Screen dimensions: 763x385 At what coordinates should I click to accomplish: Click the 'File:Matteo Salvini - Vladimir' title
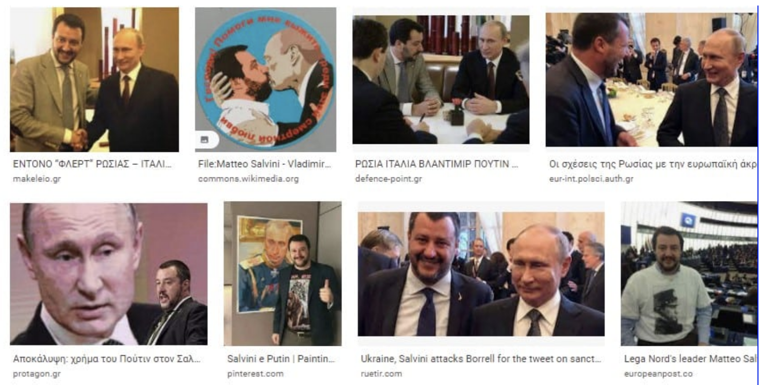click(264, 165)
